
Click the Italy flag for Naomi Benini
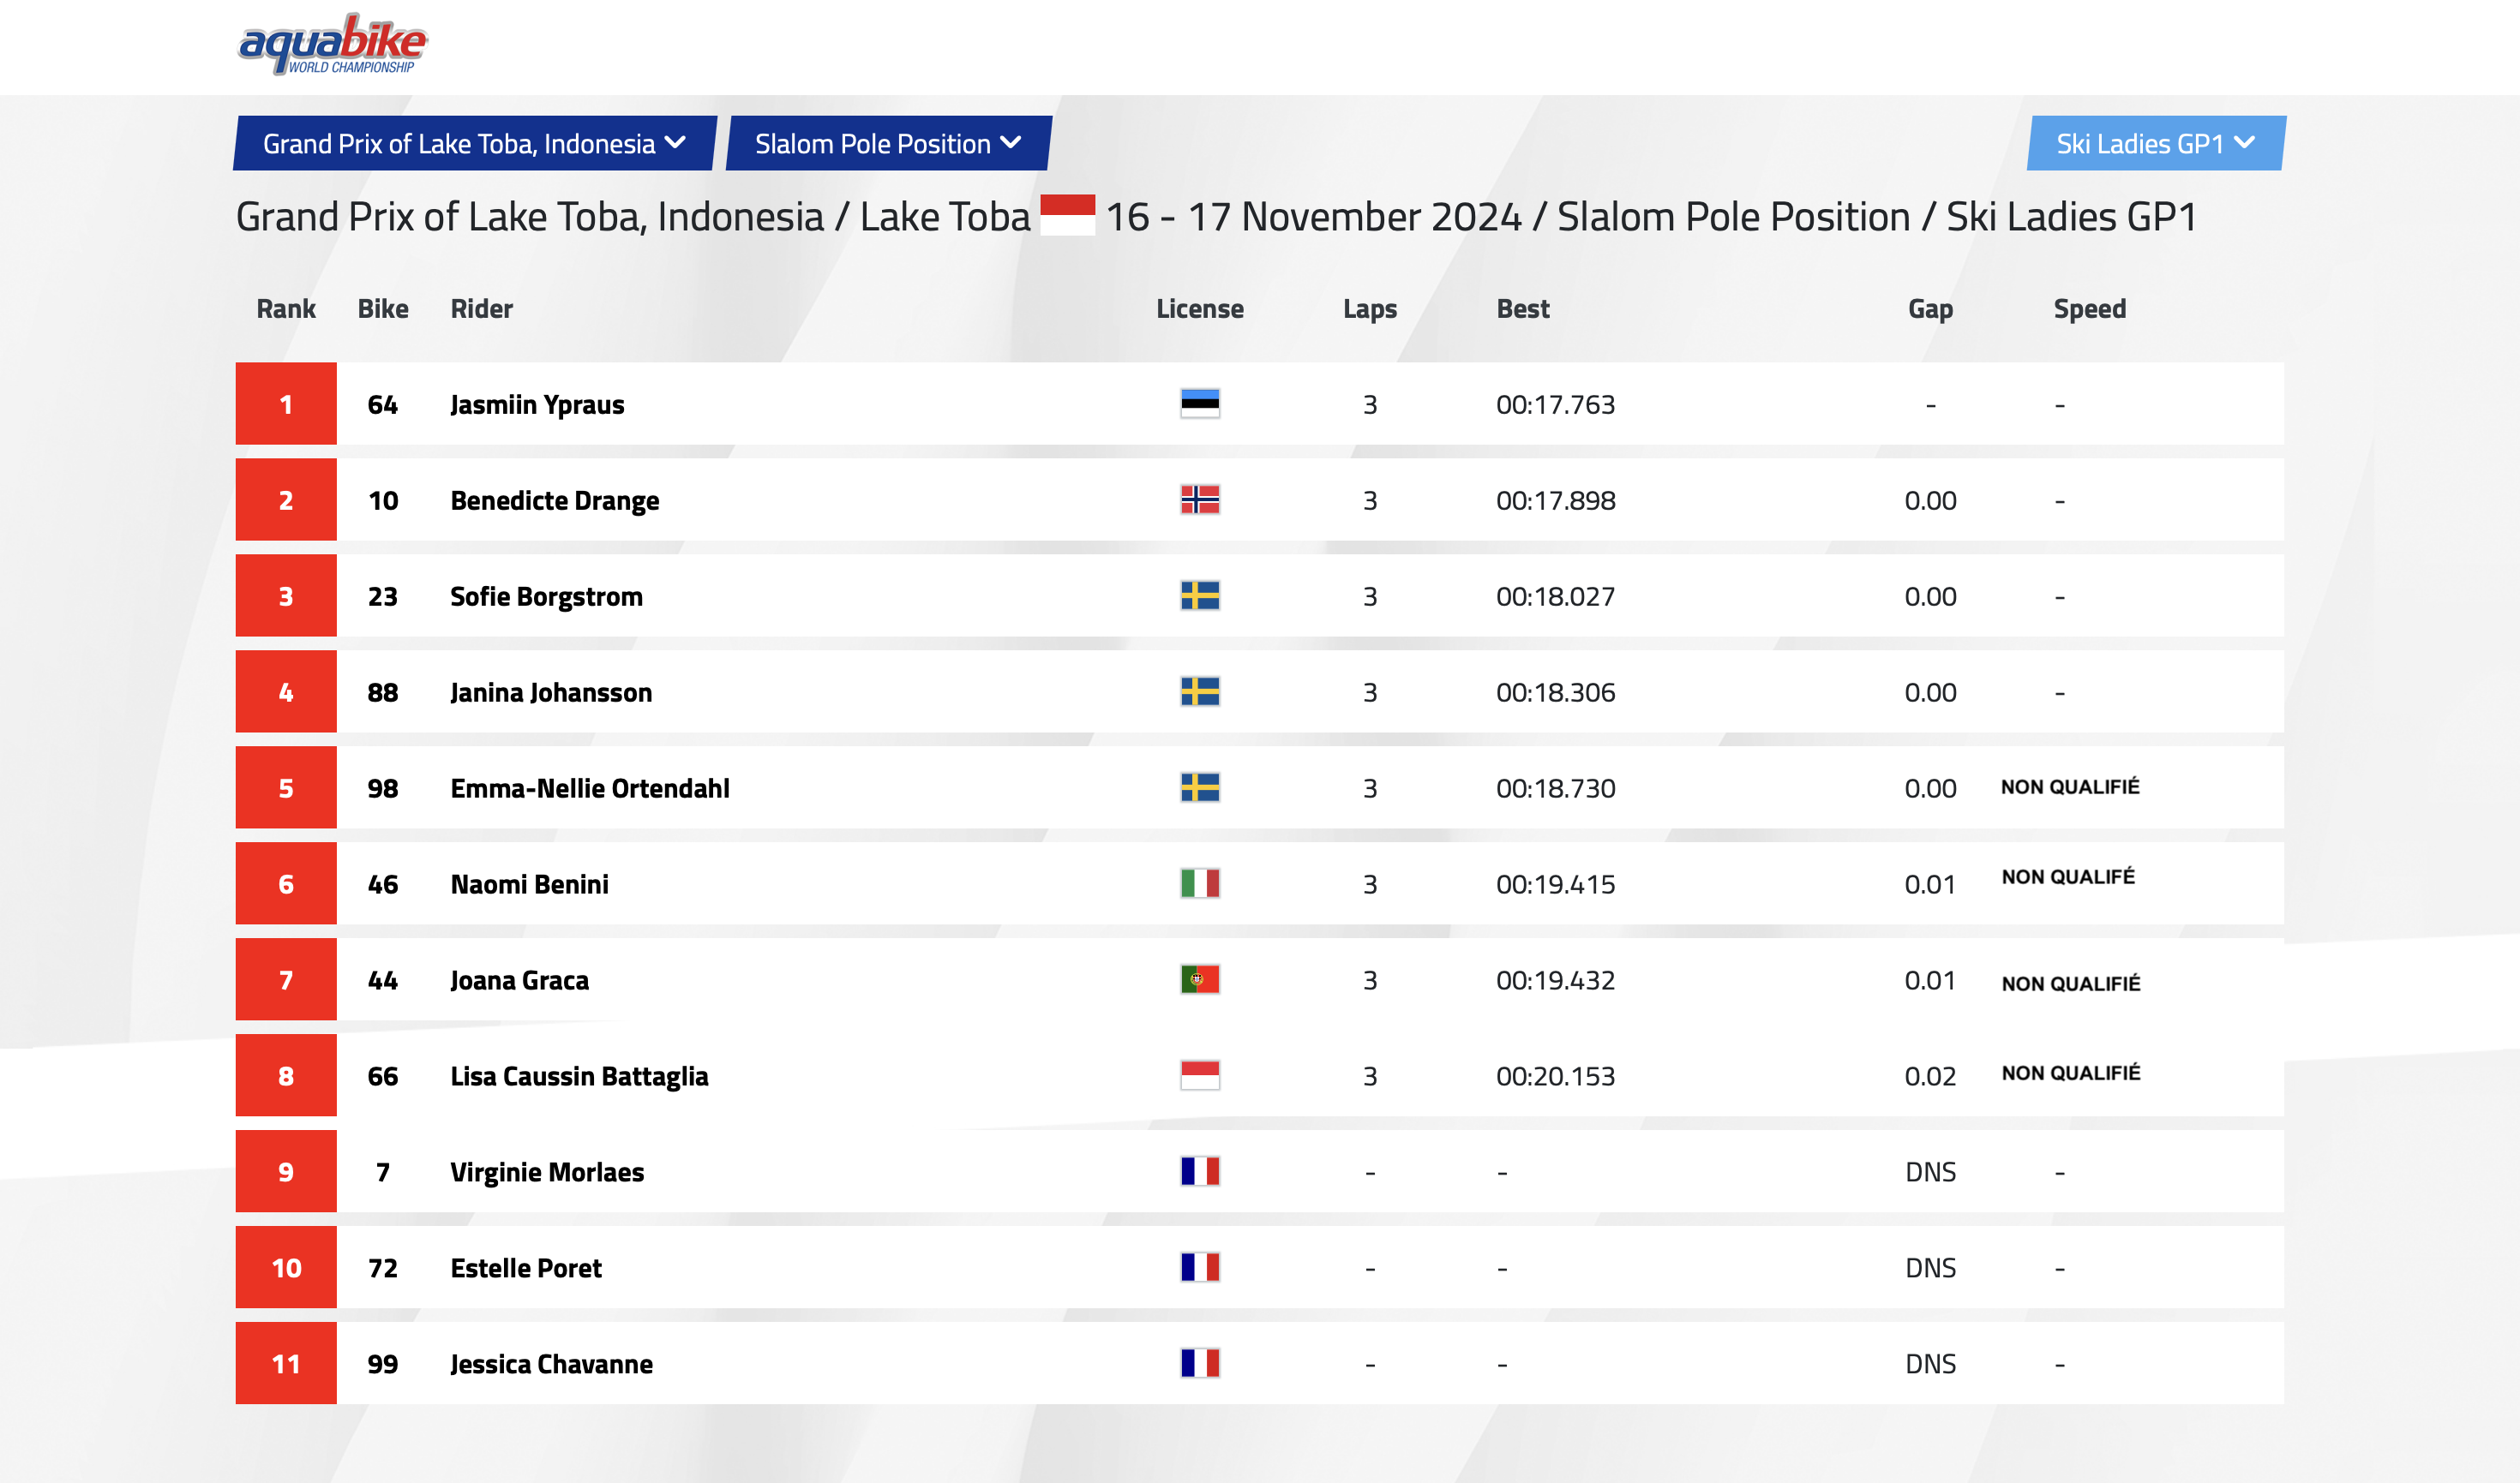1200,883
